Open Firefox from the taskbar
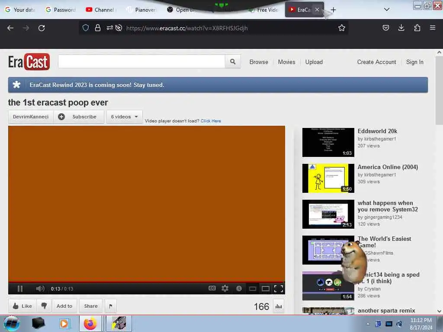443x332 pixels. (90, 324)
